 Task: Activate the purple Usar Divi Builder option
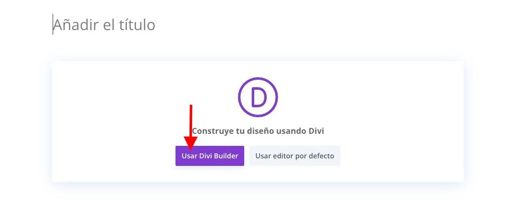pos(210,156)
